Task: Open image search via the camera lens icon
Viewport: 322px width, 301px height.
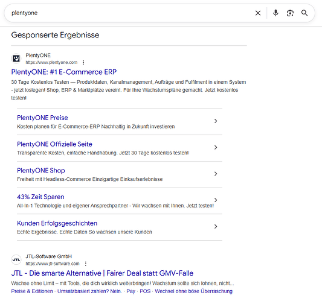Action: click(x=290, y=13)
